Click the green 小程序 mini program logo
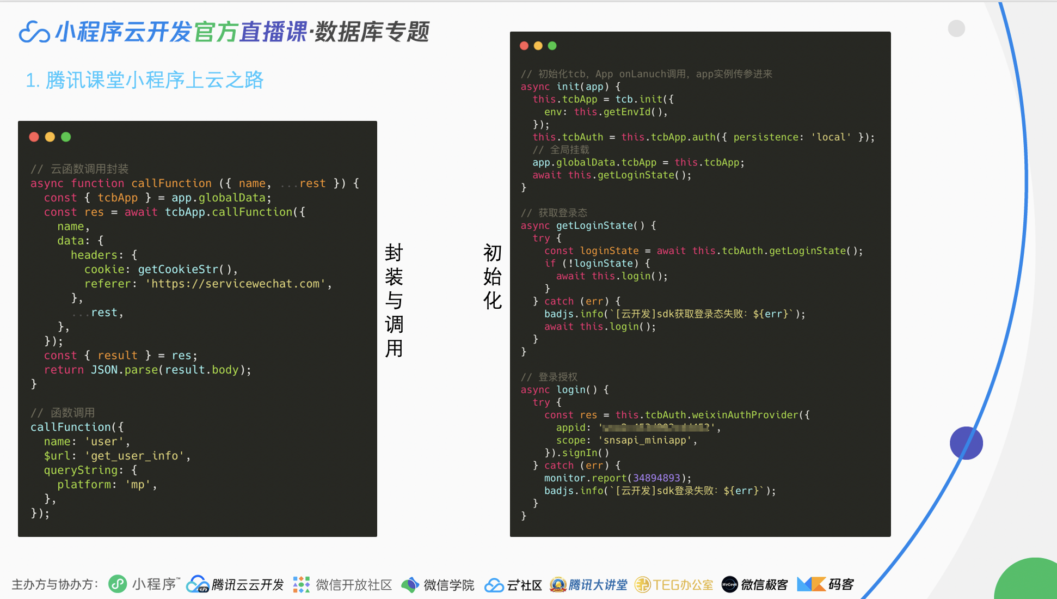 [x=118, y=584]
